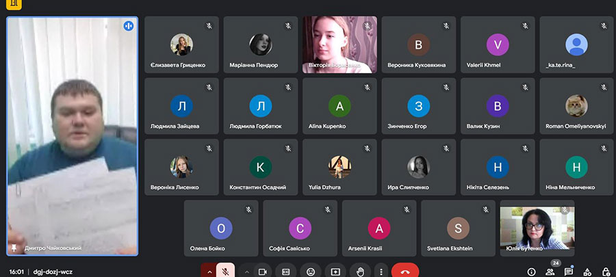
Task: Open the emoji reactions panel
Action: pos(311,271)
